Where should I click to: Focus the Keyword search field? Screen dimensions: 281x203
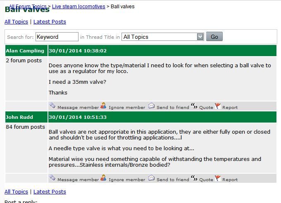[57, 37]
